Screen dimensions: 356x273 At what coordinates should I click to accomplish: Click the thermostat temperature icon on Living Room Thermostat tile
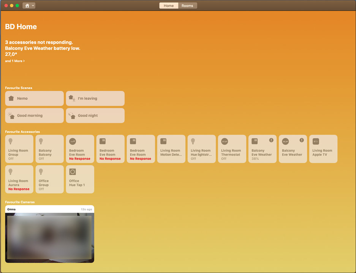pyautogui.click(x=225, y=141)
